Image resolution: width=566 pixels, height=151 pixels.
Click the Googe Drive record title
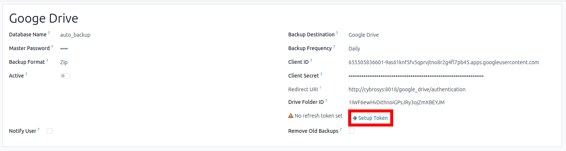[43, 18]
